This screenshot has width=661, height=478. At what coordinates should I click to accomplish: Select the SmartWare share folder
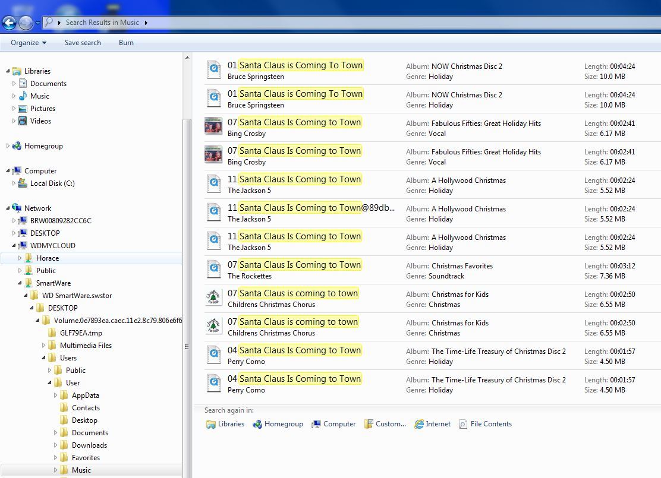pyautogui.click(x=53, y=283)
